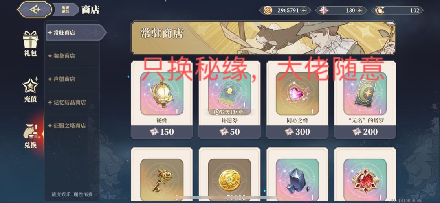Select the 兑换 money bag section
The image size is (440, 203).
[x=30, y=136]
